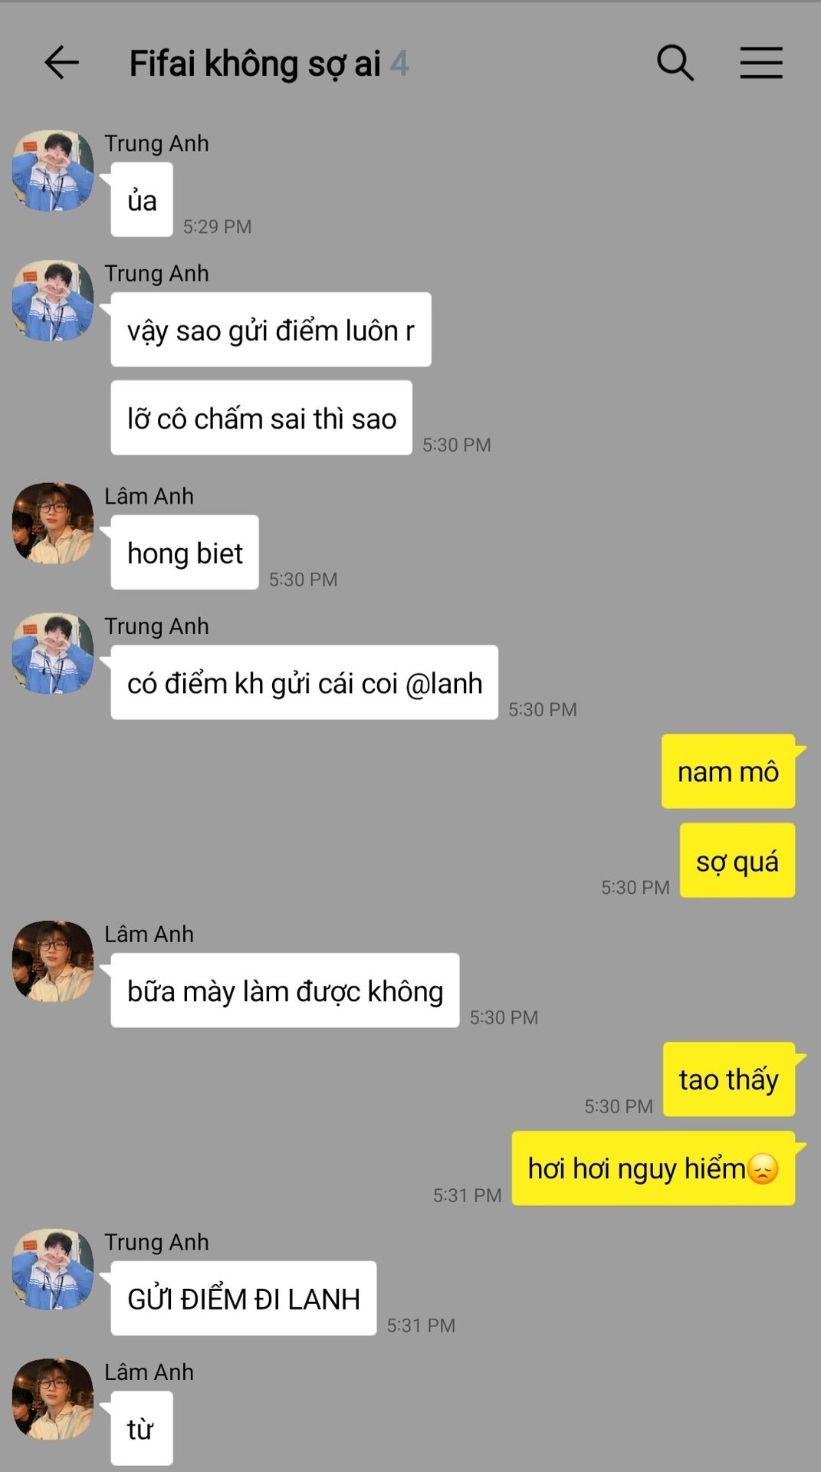This screenshot has width=821, height=1472.
Task: Tap Trung Anh's avatar beside "có điểm kh gửi"
Action: click(53, 653)
